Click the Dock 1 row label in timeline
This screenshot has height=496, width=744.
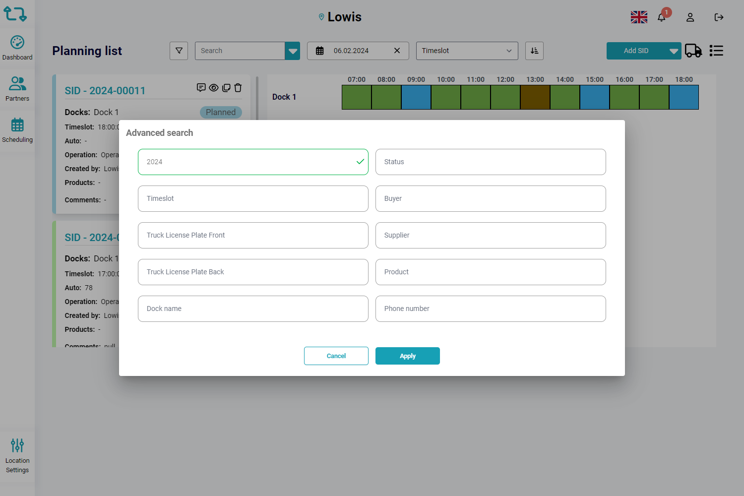284,97
